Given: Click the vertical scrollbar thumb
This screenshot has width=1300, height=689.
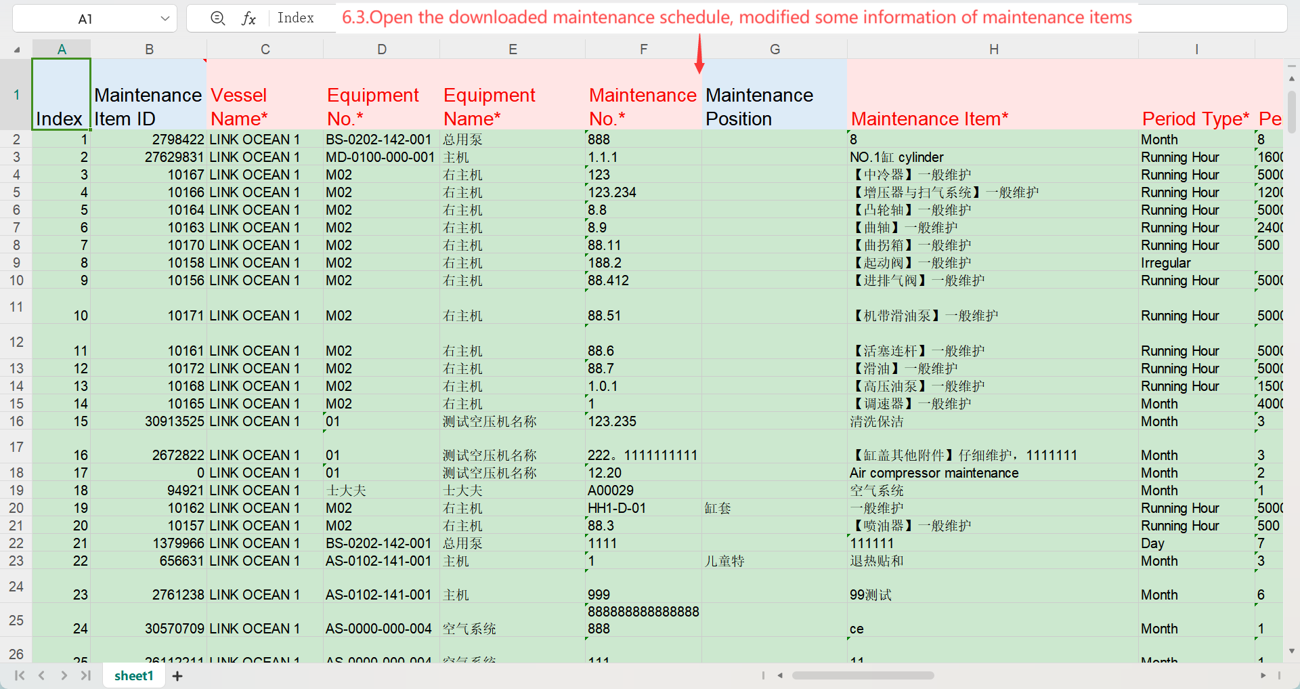Looking at the screenshot, I should click(1292, 112).
